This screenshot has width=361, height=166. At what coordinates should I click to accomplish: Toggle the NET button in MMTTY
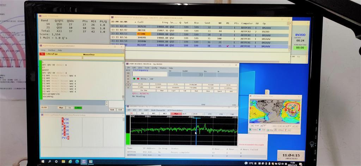[x=165, y=113]
